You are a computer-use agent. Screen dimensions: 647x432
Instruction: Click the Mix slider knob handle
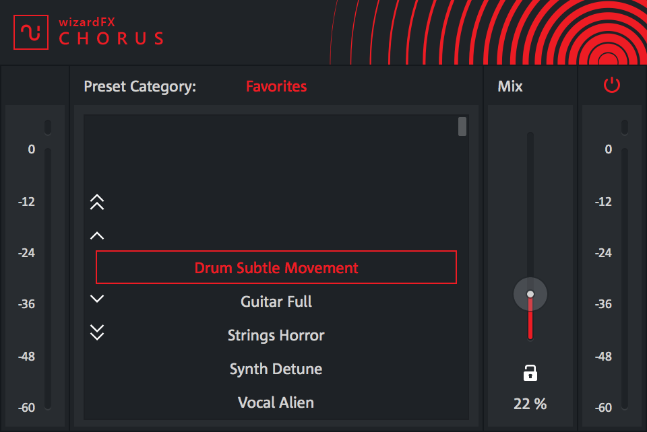pos(530,294)
